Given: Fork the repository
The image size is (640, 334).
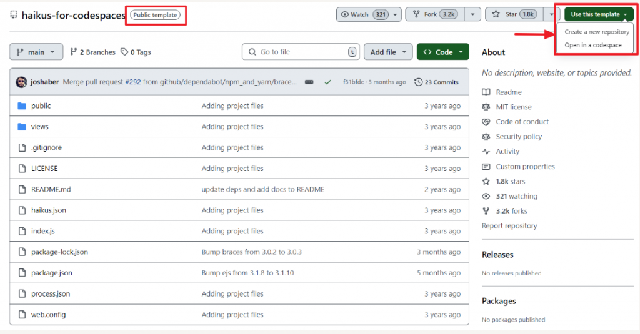Looking at the screenshot, I should click(435, 14).
